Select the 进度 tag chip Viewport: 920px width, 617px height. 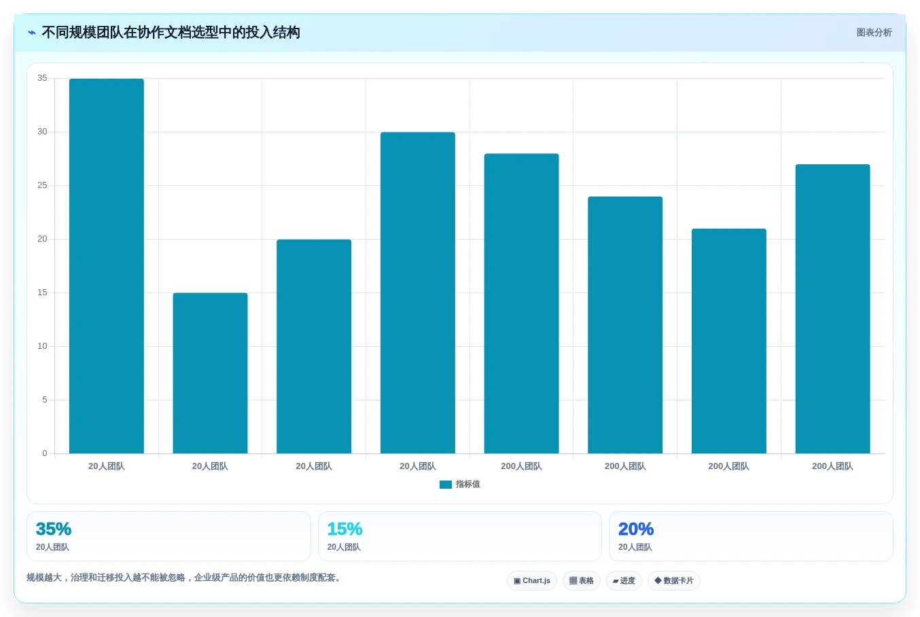coord(624,581)
